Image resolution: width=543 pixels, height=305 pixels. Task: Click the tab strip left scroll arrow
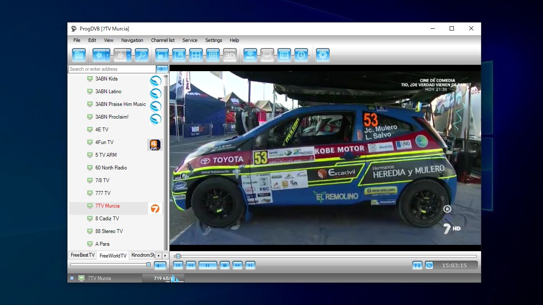point(159,255)
